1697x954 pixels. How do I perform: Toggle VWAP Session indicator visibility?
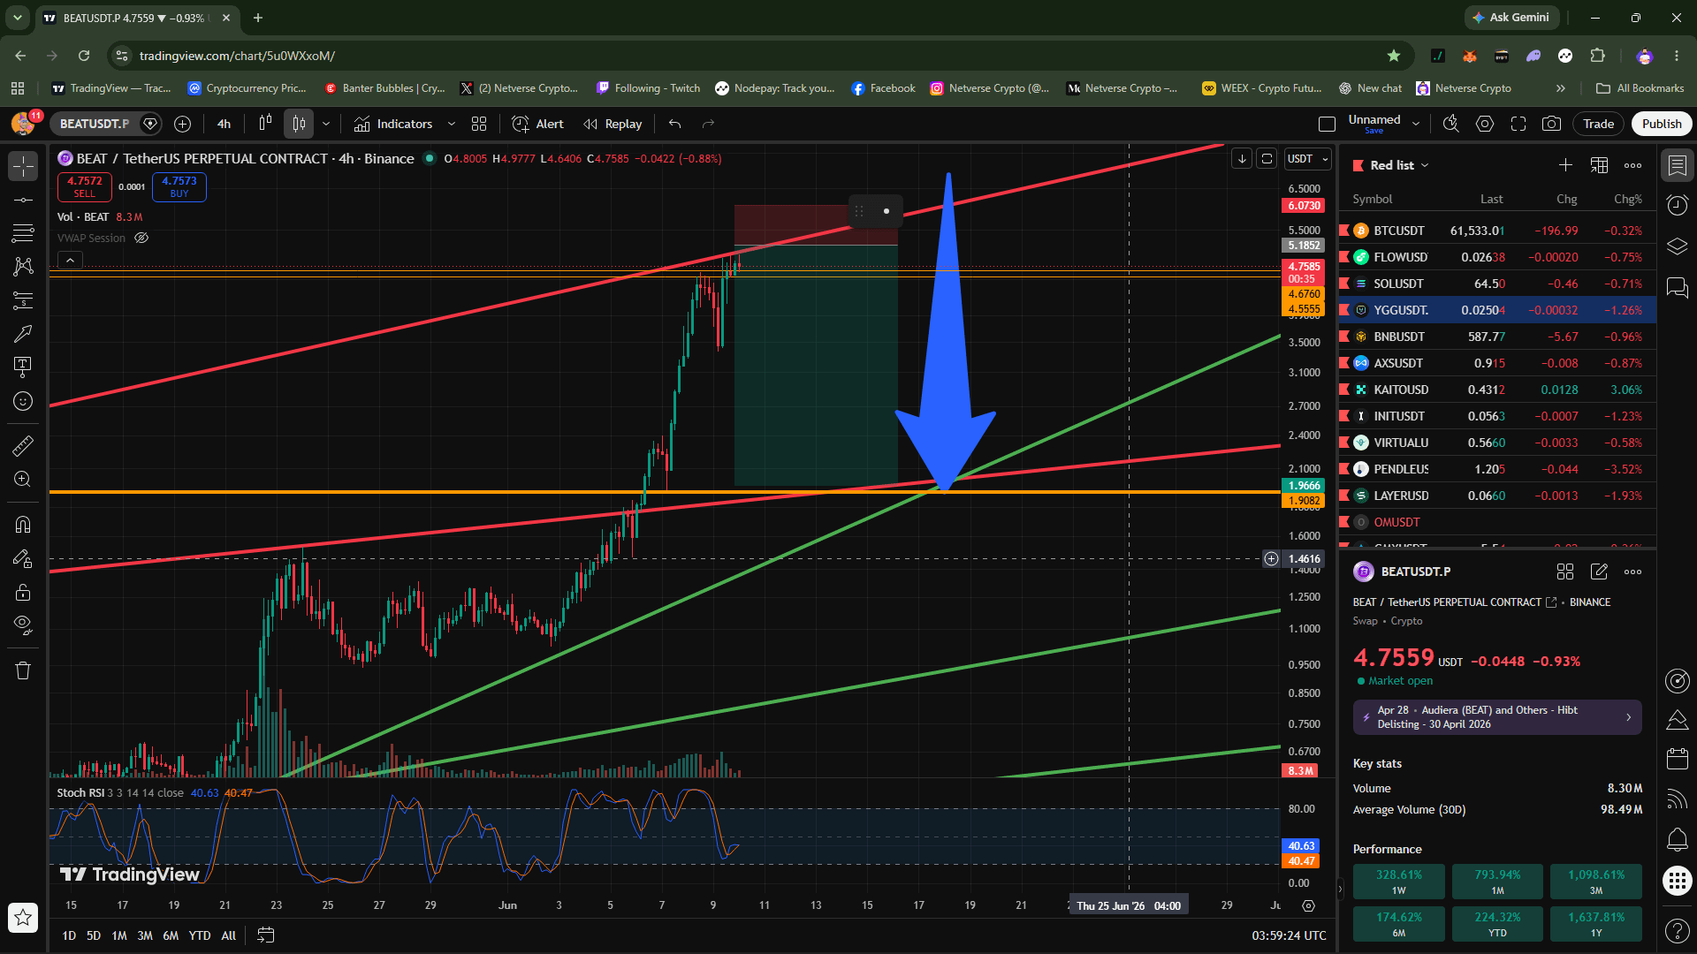[x=141, y=238]
